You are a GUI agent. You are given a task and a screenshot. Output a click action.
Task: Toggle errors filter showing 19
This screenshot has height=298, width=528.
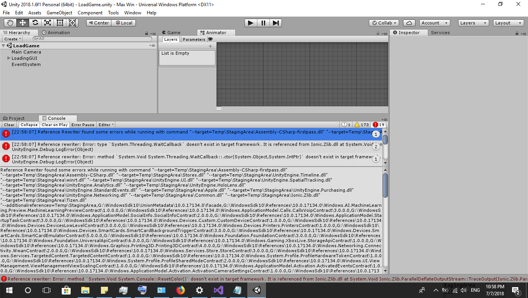(x=379, y=125)
